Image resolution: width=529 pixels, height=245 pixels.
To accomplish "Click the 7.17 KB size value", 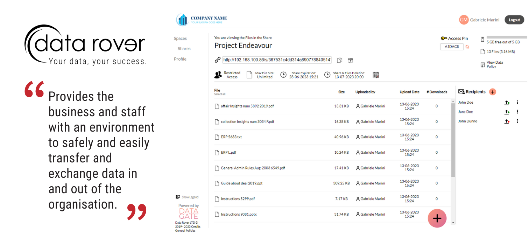I will 341,199.
